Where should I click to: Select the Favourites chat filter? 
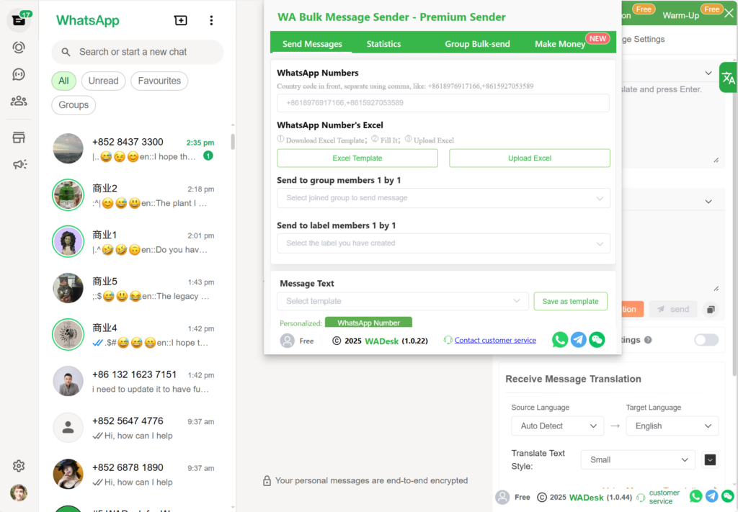click(x=159, y=81)
